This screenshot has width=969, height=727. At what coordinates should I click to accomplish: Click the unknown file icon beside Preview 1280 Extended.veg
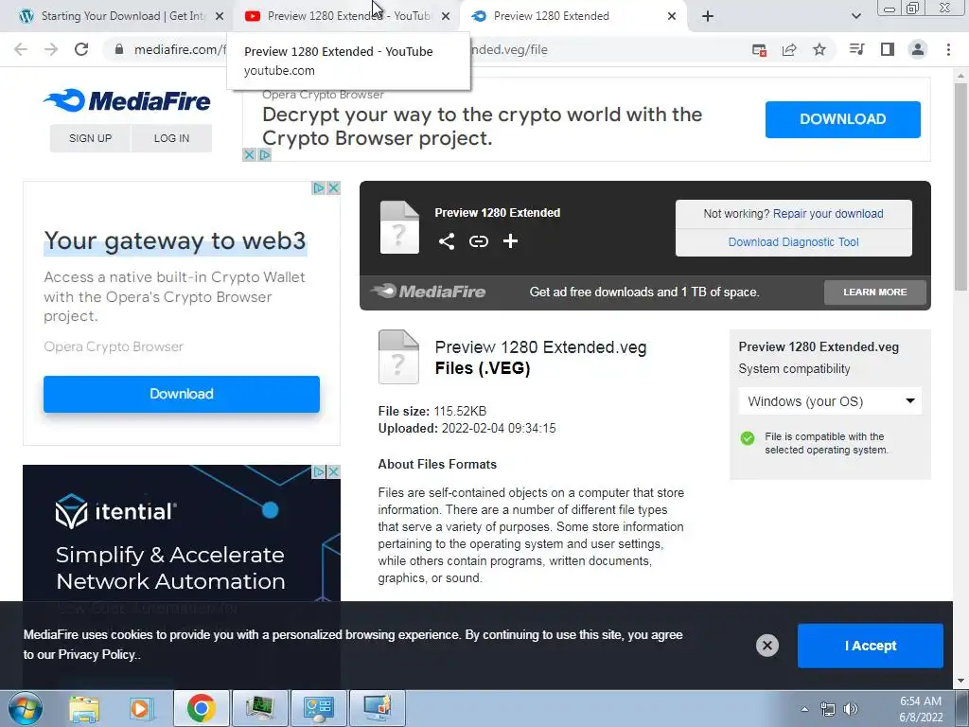coord(398,357)
